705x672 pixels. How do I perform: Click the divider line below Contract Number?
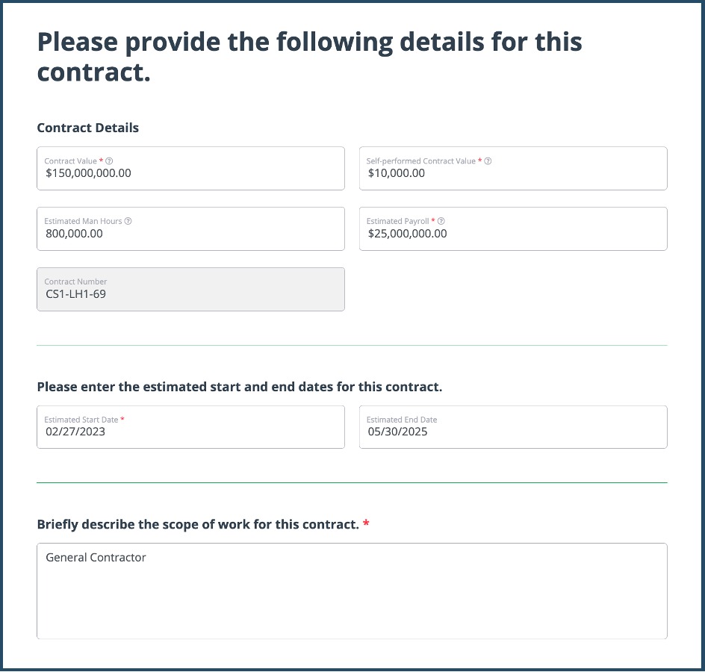click(352, 345)
